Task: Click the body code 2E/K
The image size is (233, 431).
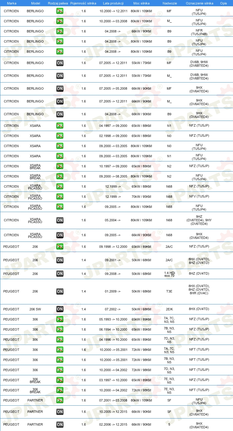Action: (169, 309)
